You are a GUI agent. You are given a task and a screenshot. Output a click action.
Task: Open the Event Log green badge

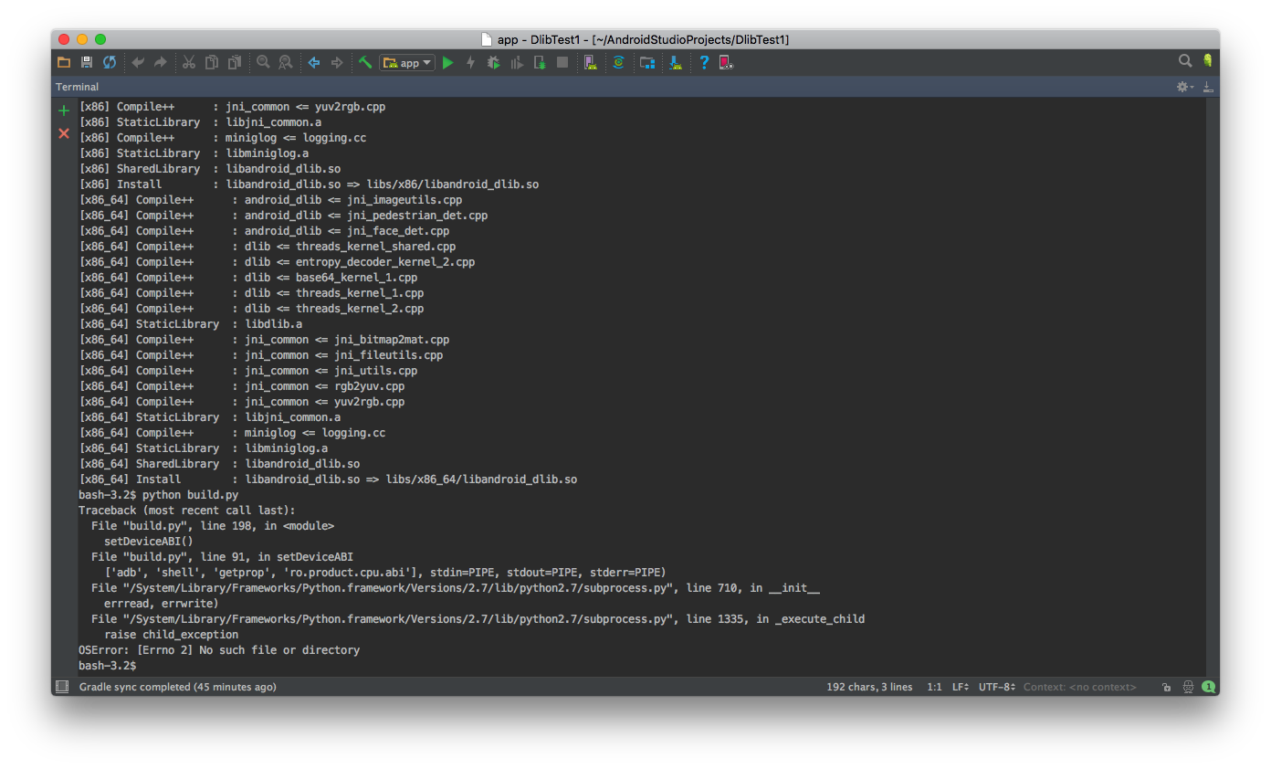coord(1209,687)
